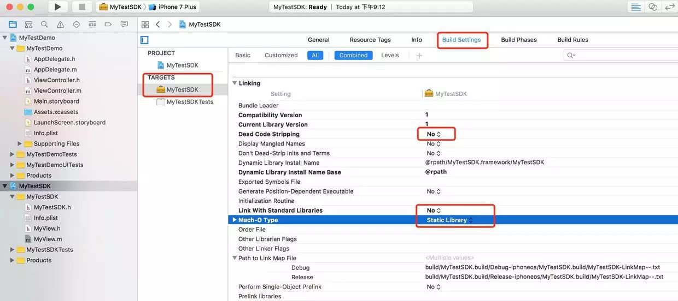Screen dimensions: 678x301
Task: Open Assets.xcassets in navigator
Action: [56, 112]
